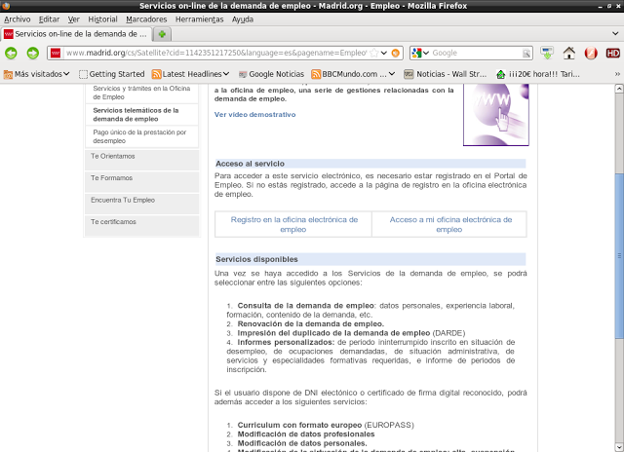Screen dimensions: 624x452
Task: Open the search engine selector dropdown
Action: click(420, 53)
